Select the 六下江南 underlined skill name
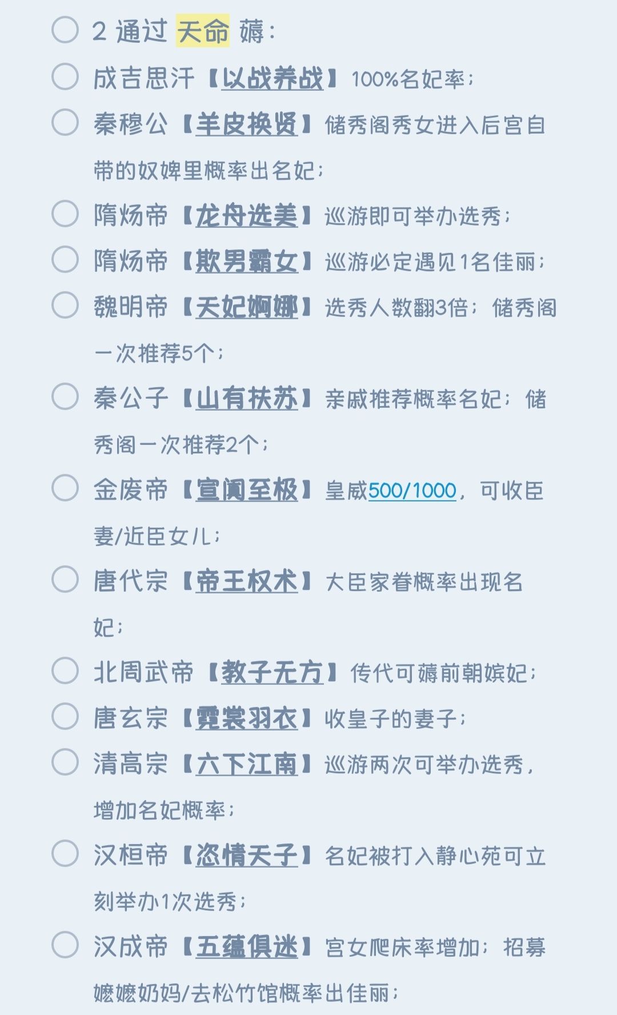The image size is (617, 1015). tap(246, 764)
